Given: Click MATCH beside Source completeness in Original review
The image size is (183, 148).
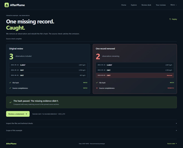Looking at the screenshot, I should tap(85, 88).
